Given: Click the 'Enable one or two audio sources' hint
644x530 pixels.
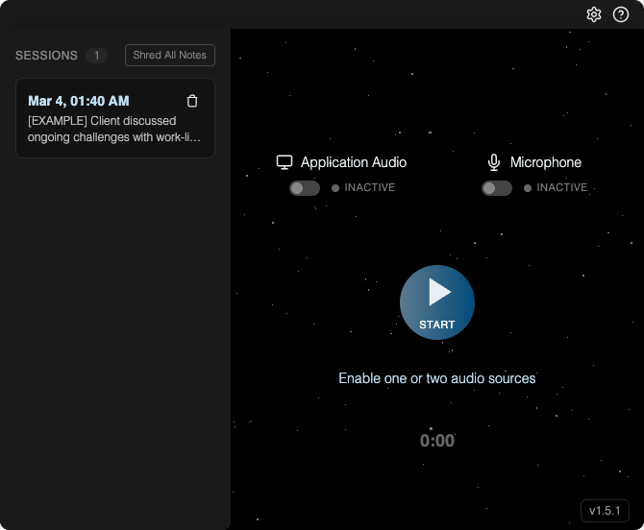Looking at the screenshot, I should point(437,378).
